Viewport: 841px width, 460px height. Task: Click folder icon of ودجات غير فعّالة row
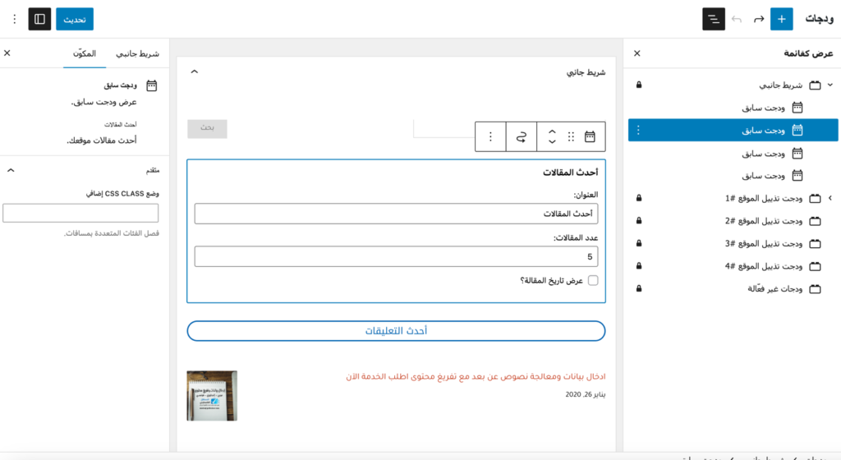815,289
